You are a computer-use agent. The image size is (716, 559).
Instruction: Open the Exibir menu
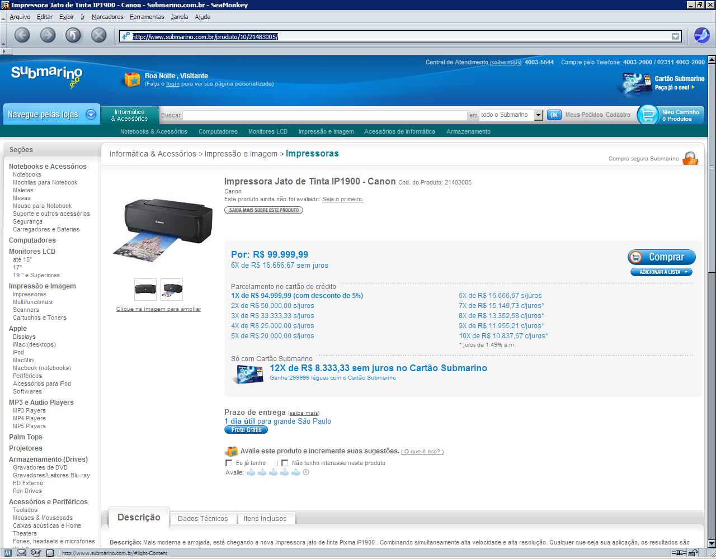(67, 17)
